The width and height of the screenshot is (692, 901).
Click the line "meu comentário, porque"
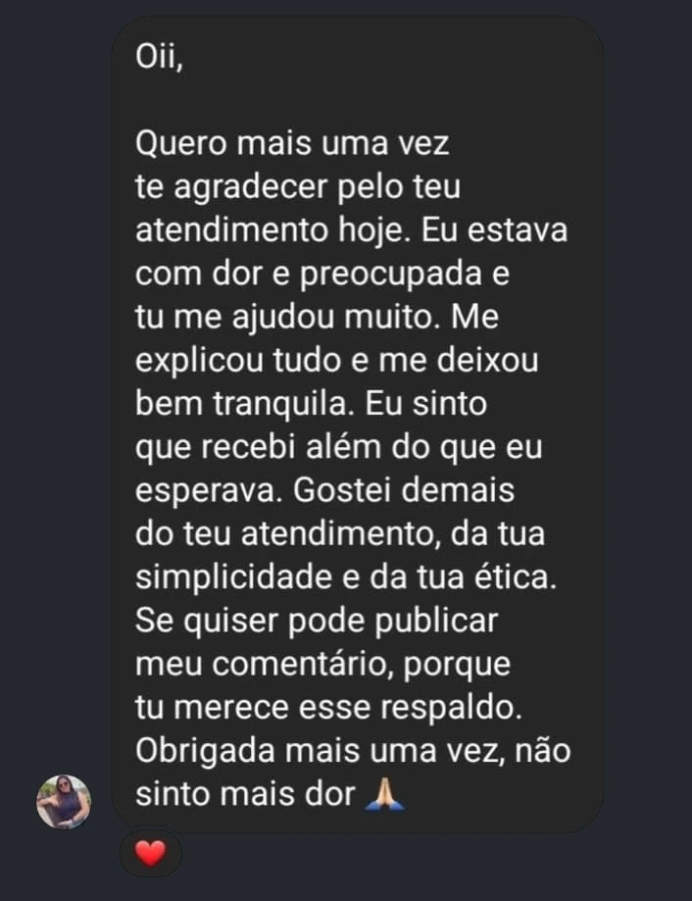pos(322,665)
